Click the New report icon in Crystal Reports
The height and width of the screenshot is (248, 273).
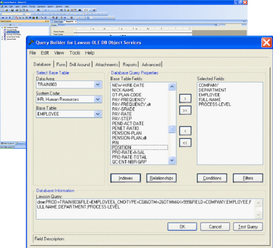point(3,10)
